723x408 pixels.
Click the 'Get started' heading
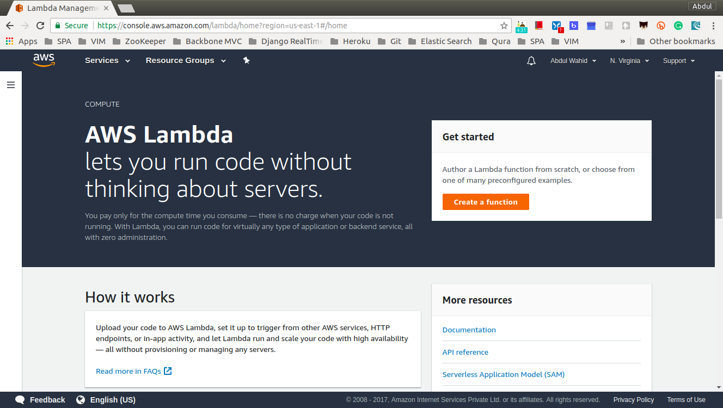(468, 137)
